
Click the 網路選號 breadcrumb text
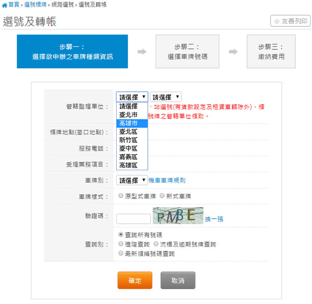point(62,5)
